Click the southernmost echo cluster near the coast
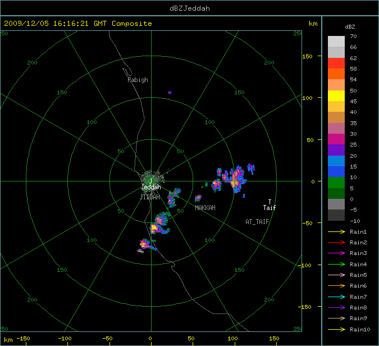 [145, 245]
